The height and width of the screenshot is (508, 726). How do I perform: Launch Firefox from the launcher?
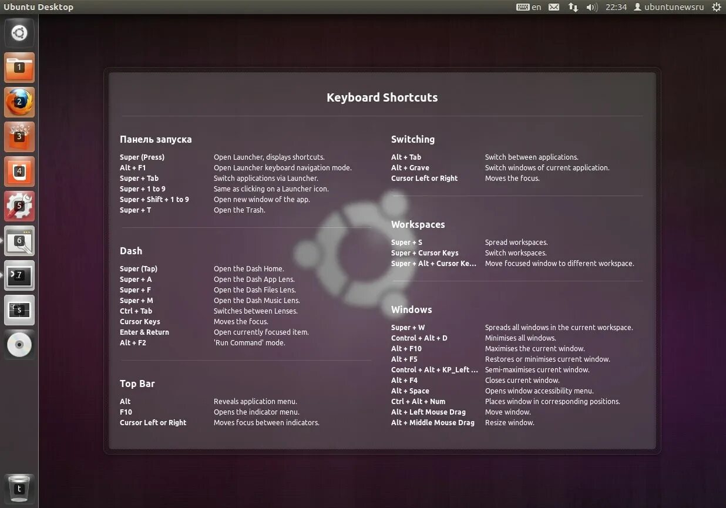tap(19, 102)
